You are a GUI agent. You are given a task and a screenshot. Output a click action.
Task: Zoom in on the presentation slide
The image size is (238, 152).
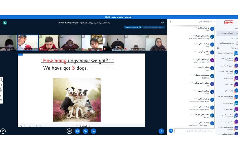click(30, 126)
